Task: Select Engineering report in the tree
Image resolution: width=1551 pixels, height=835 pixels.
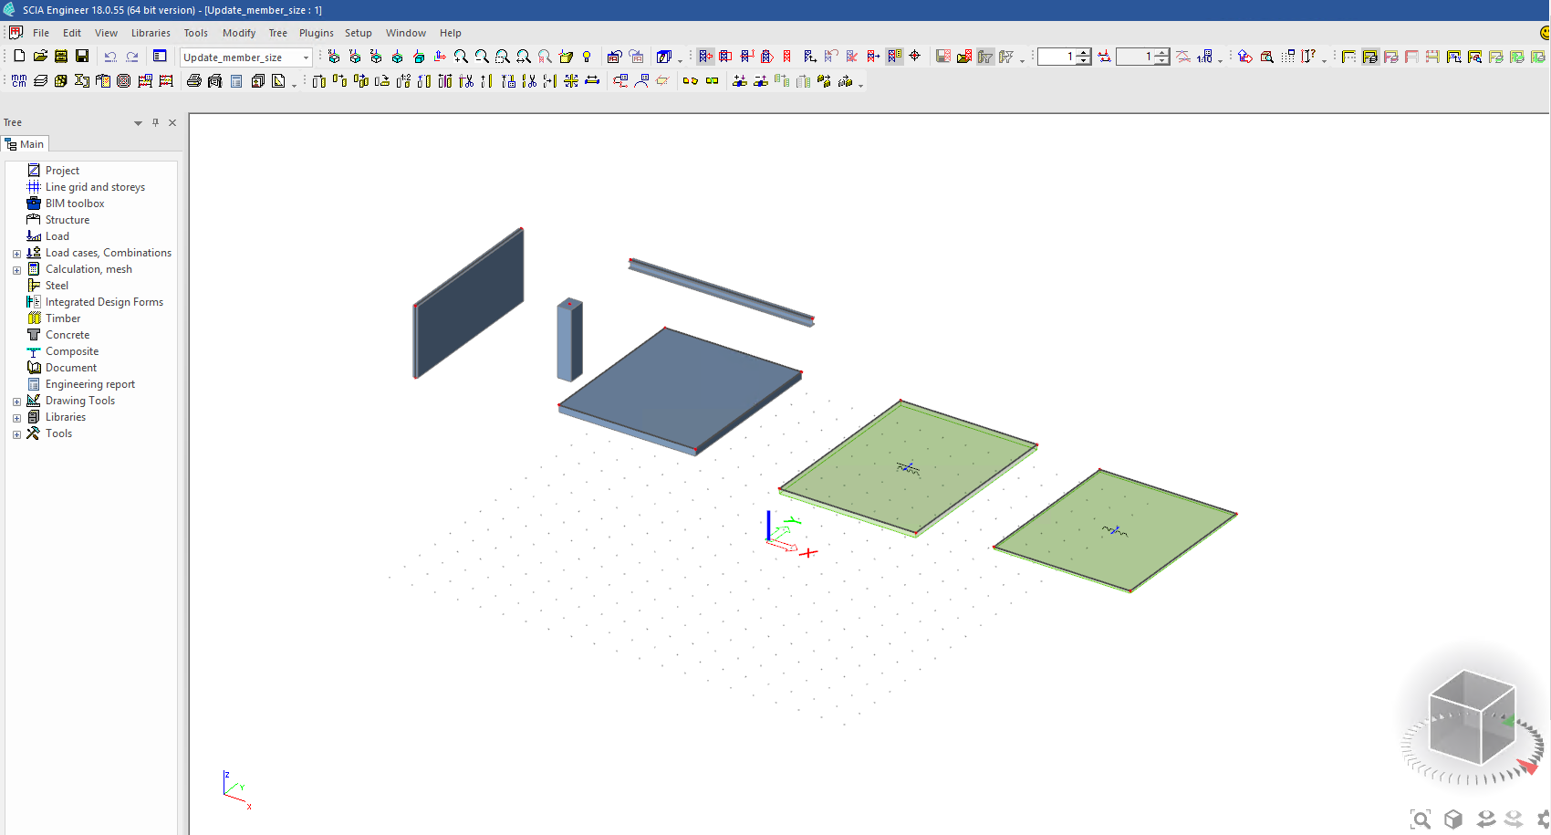Action: [89, 384]
